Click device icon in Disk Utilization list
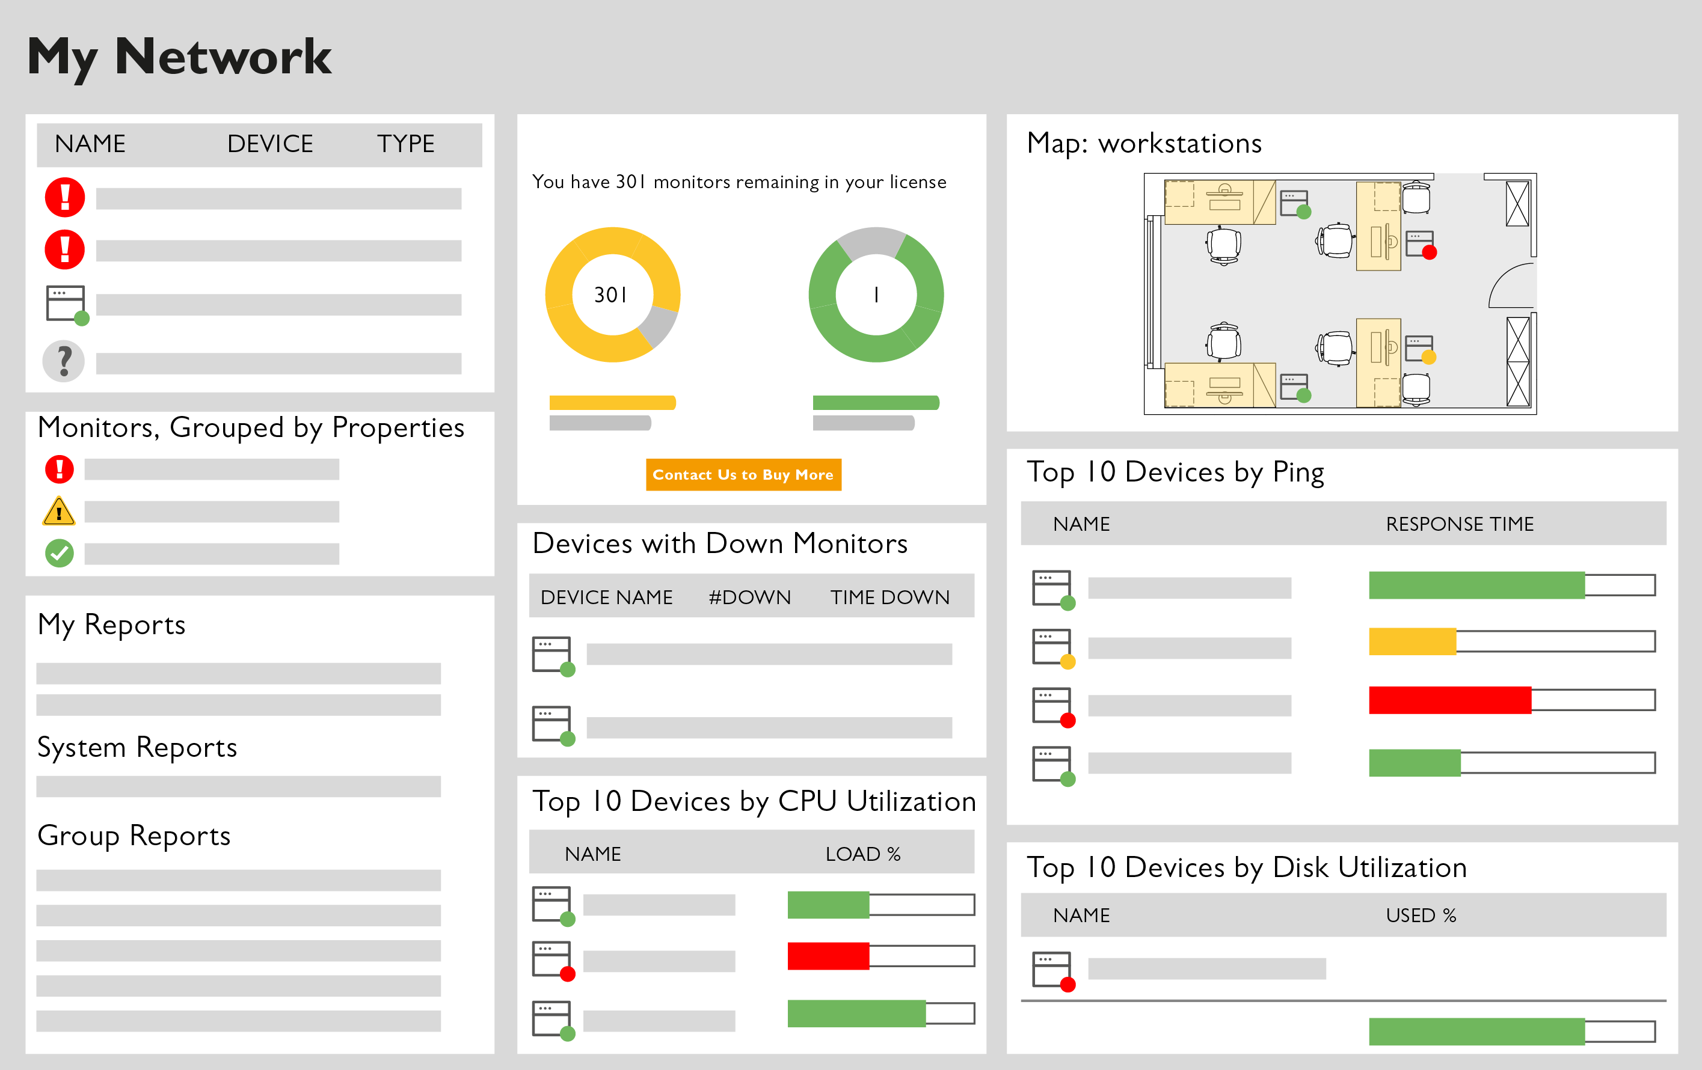The width and height of the screenshot is (1702, 1070). coord(1053,971)
